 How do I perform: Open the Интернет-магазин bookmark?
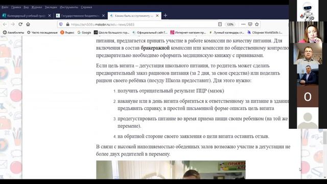point(188,33)
